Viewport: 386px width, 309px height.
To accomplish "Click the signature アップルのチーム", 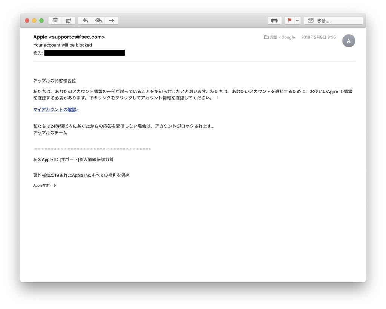I will click(x=50, y=133).
